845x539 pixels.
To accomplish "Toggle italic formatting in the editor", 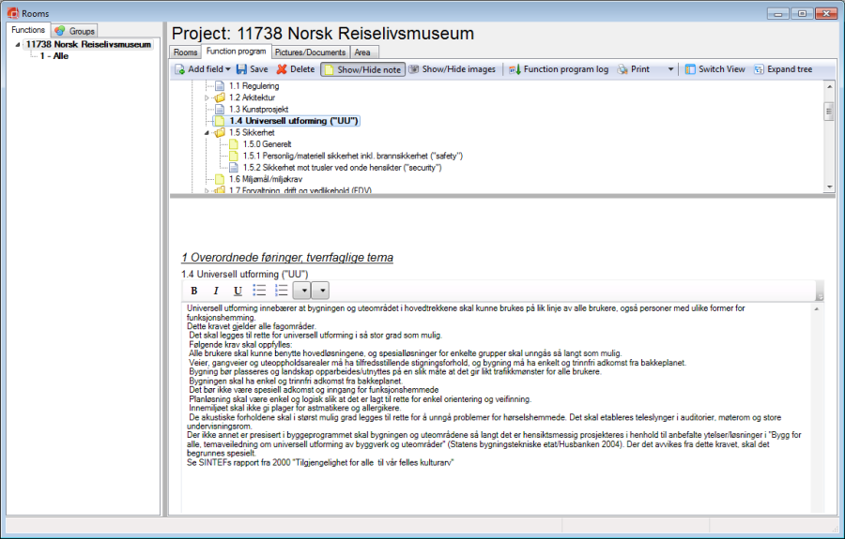I will (216, 291).
